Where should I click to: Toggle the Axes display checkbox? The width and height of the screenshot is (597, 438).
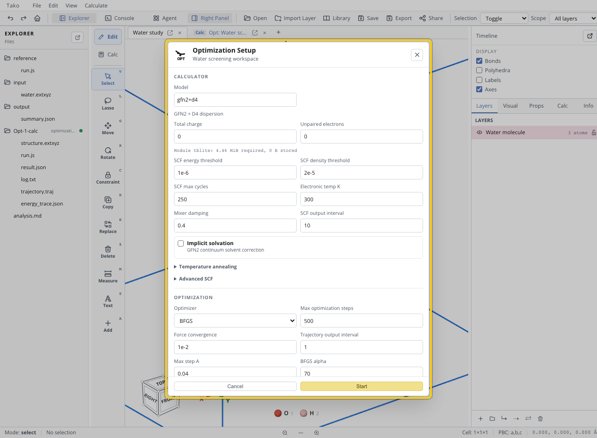click(479, 89)
